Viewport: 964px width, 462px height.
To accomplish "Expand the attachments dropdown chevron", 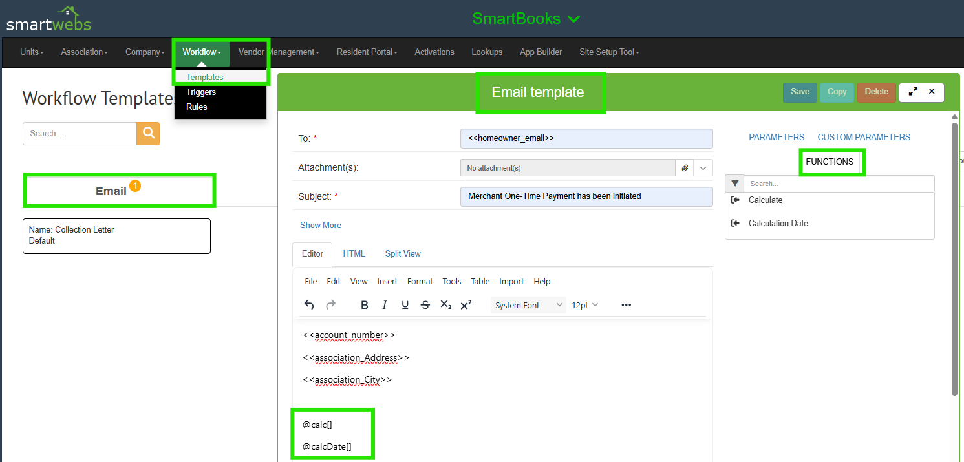I will click(703, 168).
